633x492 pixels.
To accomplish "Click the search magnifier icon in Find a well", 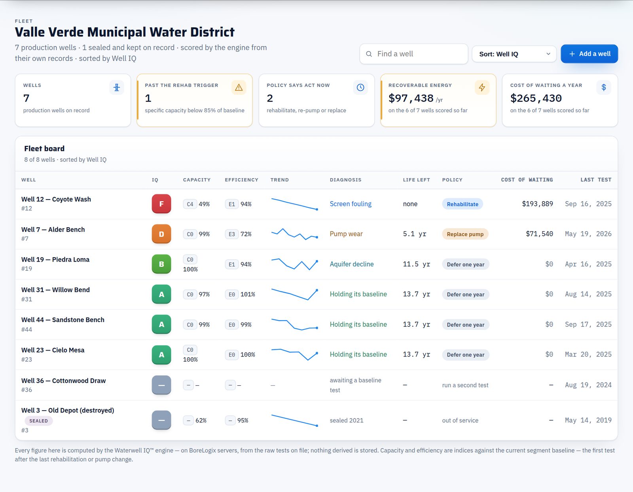I will pyautogui.click(x=369, y=54).
